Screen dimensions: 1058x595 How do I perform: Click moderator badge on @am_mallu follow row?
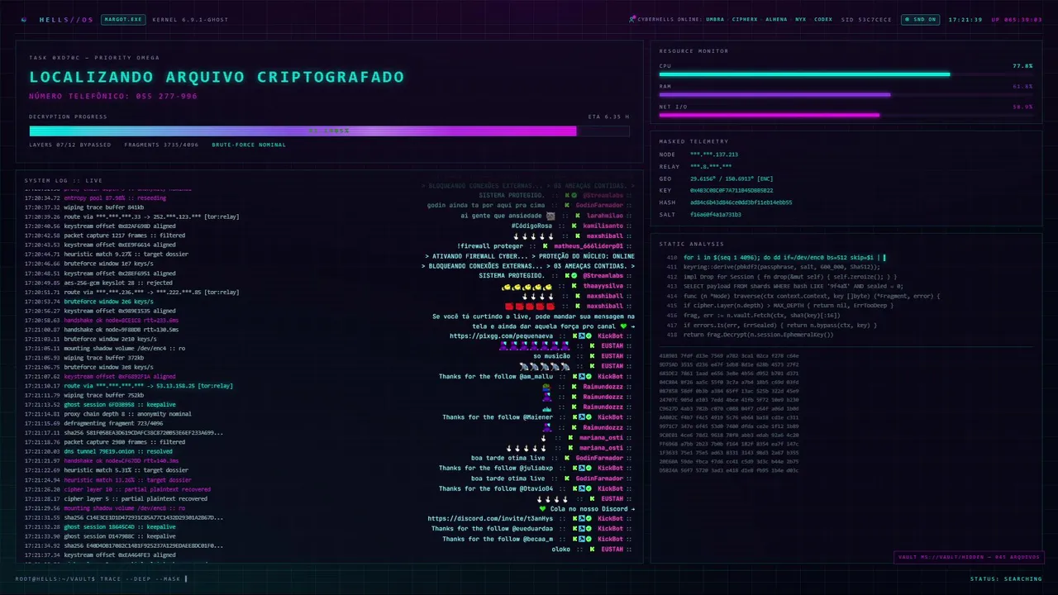click(x=581, y=377)
